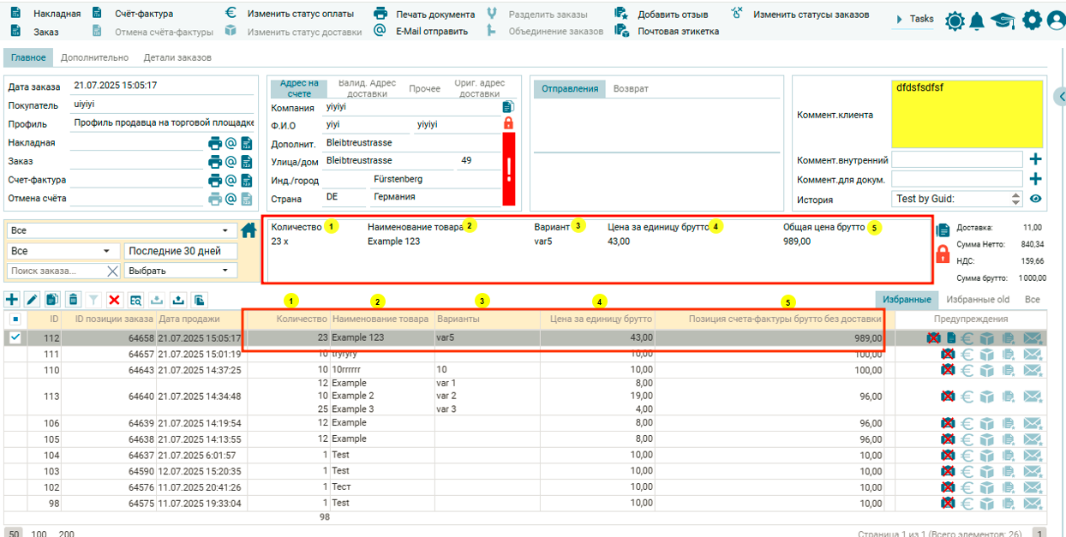Click the print icon next to Накладная
This screenshot has width=1066, height=537.
215,143
